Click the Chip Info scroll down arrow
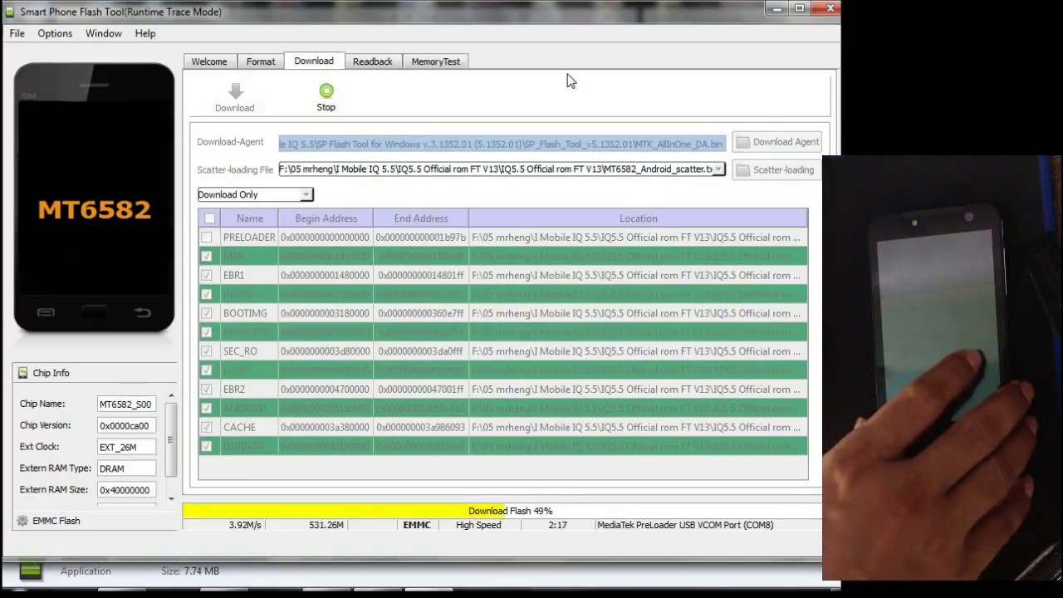 click(171, 499)
